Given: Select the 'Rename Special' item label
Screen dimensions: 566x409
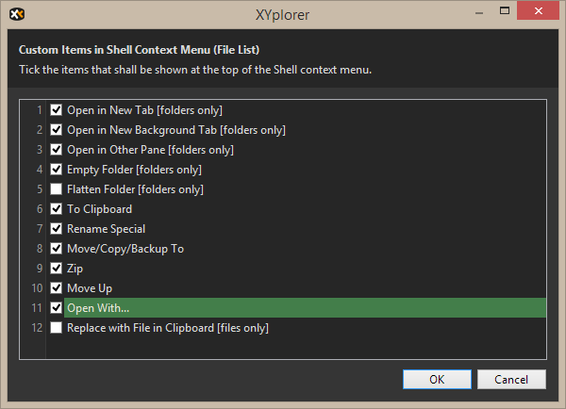Looking at the screenshot, I should click(106, 229).
